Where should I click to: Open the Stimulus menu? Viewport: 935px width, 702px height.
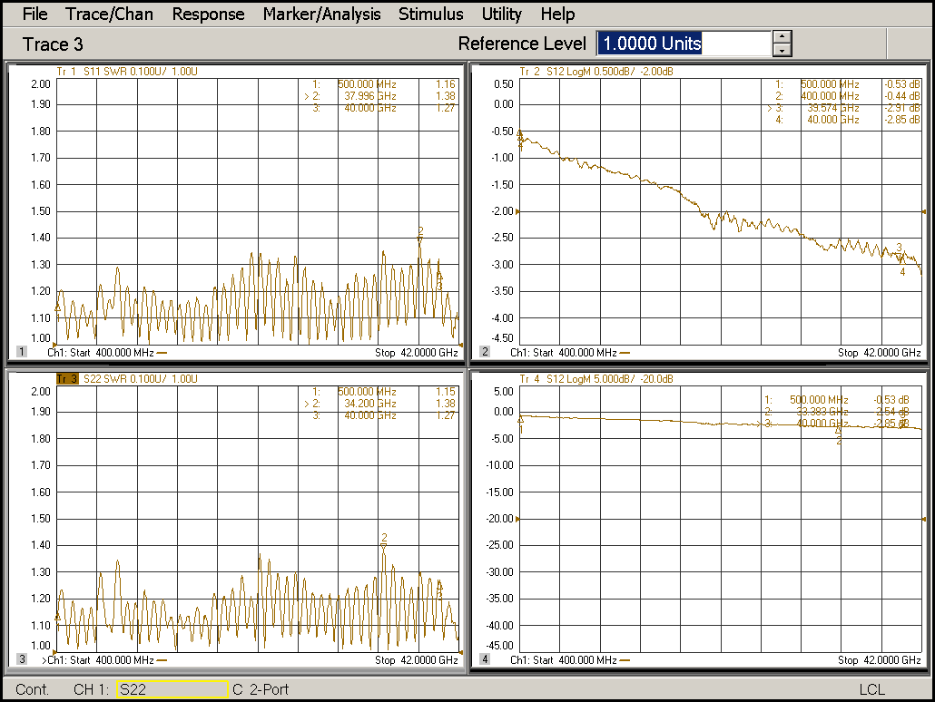tap(430, 14)
